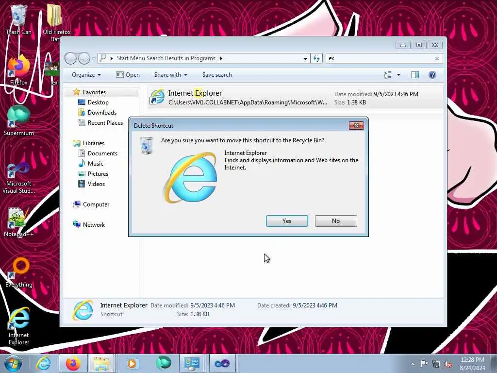This screenshot has height=373, width=497.
Task: Open Windows Media Player from taskbar
Action: click(132, 363)
